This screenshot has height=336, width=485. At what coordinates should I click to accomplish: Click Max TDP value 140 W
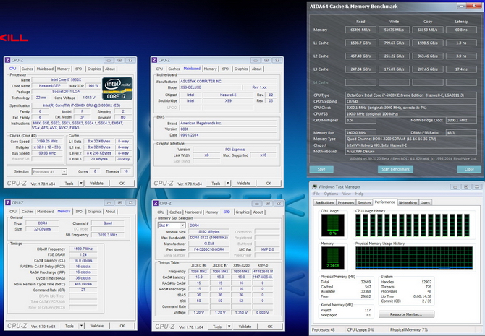[x=93, y=86]
